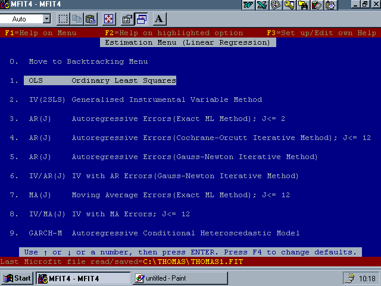The height and width of the screenshot is (286, 381).
Task: Click the C:\THOMAS\THOMAS1.FIT file path
Action: (x=193, y=262)
